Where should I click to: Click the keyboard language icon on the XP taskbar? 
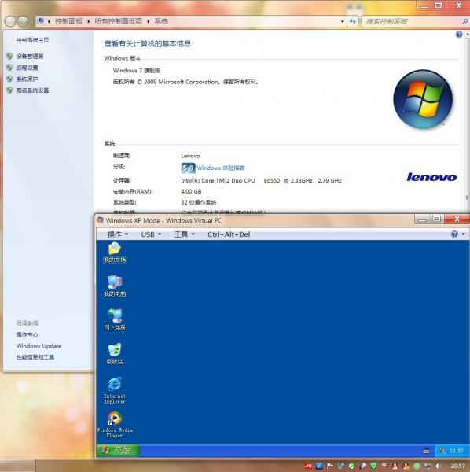(426, 451)
